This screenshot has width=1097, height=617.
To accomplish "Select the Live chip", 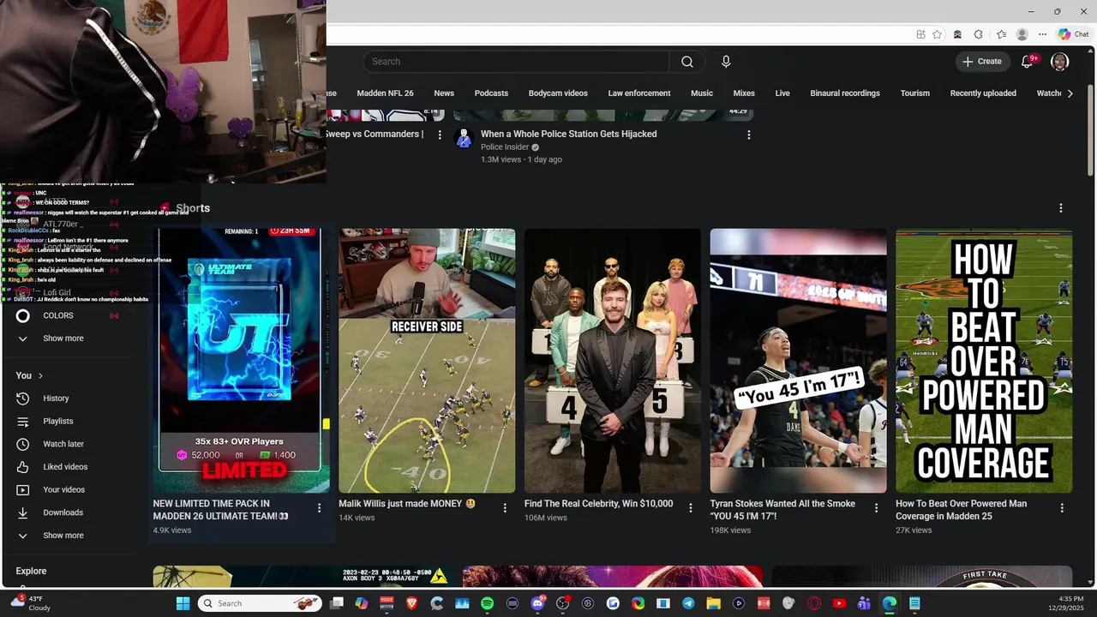I will tap(782, 93).
